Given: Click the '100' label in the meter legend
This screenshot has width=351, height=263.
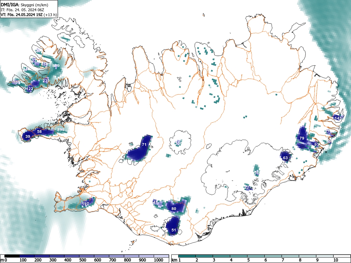Looking at the screenshot, I should point(23,260).
